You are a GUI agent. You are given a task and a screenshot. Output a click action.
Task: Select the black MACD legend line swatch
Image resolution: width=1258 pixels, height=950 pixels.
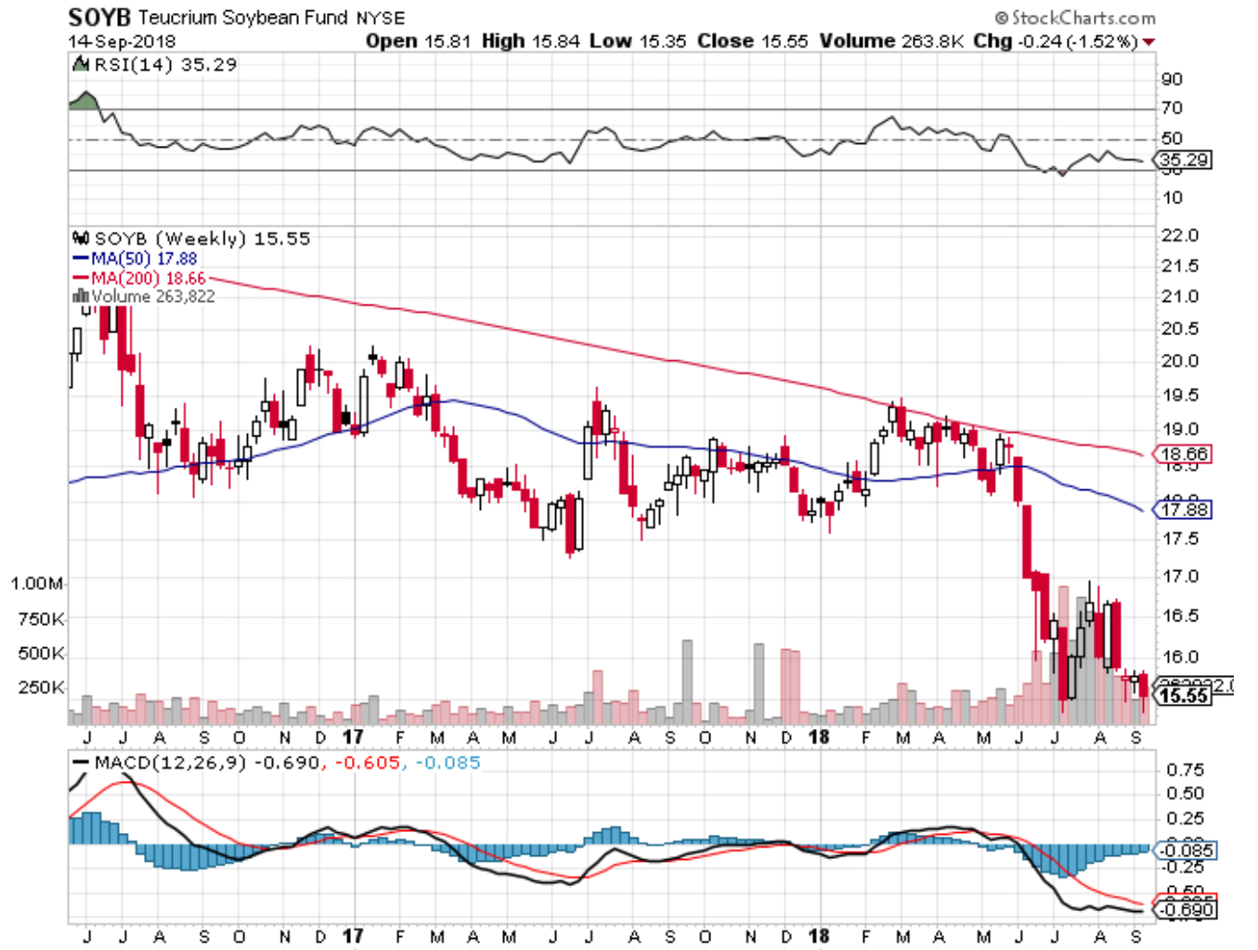[81, 763]
